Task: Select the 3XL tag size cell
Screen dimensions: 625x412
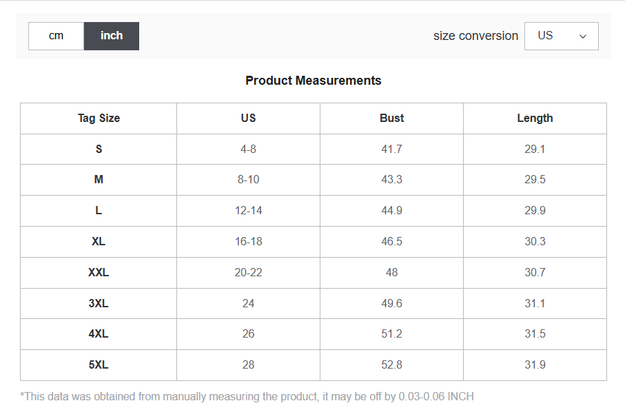Action: pyautogui.click(x=99, y=303)
